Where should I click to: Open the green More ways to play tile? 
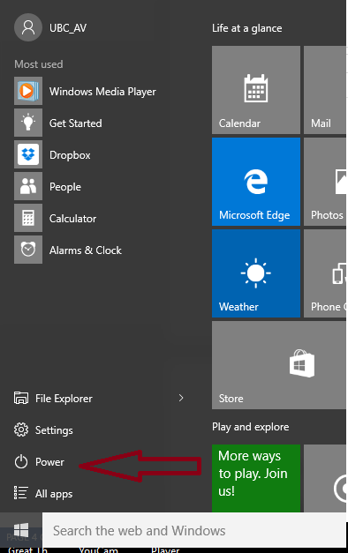click(x=256, y=478)
